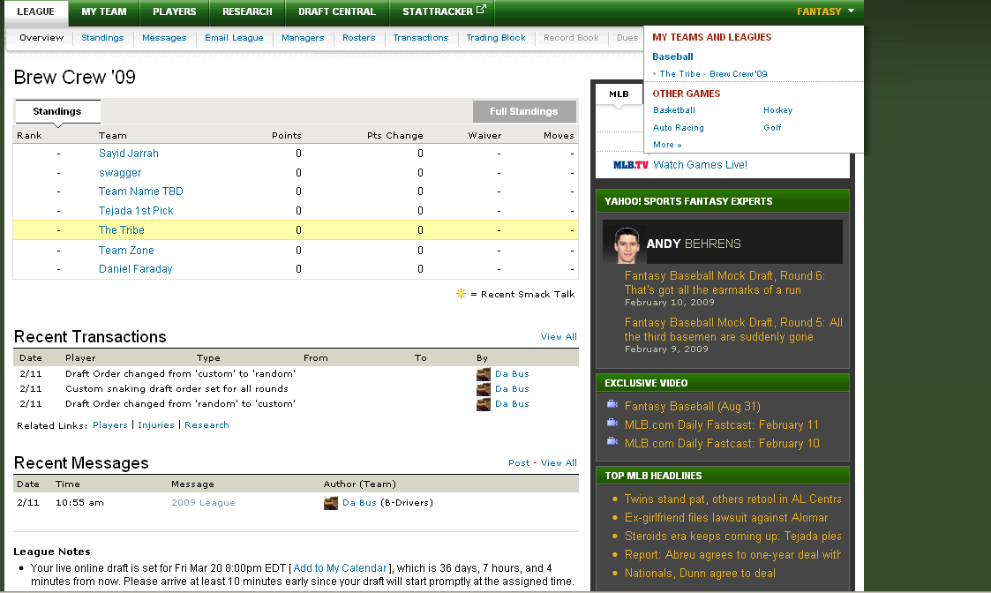Click the MLB.TV logo
The width and height of the screenshot is (991, 593).
(631, 165)
